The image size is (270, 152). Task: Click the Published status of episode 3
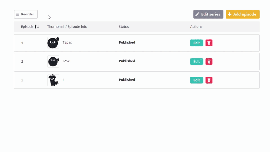pyautogui.click(x=127, y=80)
